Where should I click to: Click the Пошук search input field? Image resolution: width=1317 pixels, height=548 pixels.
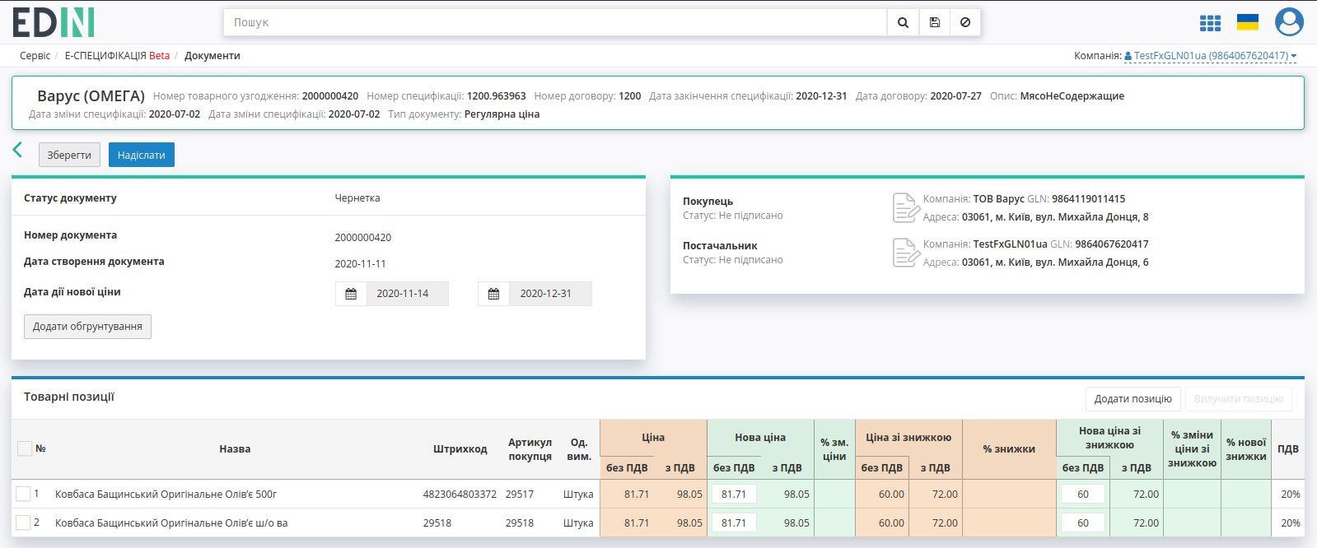(x=555, y=22)
